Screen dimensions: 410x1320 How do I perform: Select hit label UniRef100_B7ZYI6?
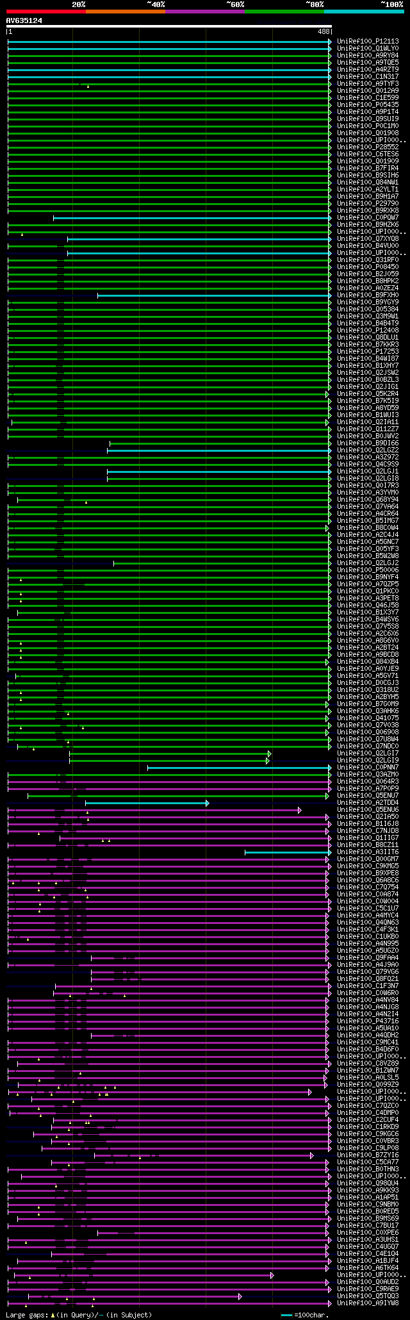pos(368,1155)
